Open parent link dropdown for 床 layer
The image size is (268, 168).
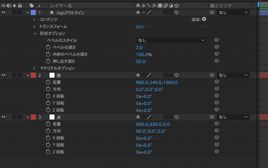(x=233, y=117)
